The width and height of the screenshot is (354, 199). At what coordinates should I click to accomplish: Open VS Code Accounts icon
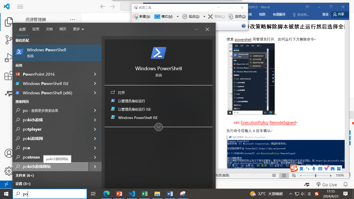[9, 153]
